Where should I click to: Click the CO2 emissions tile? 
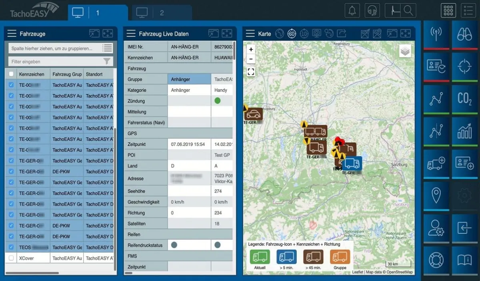(x=464, y=99)
